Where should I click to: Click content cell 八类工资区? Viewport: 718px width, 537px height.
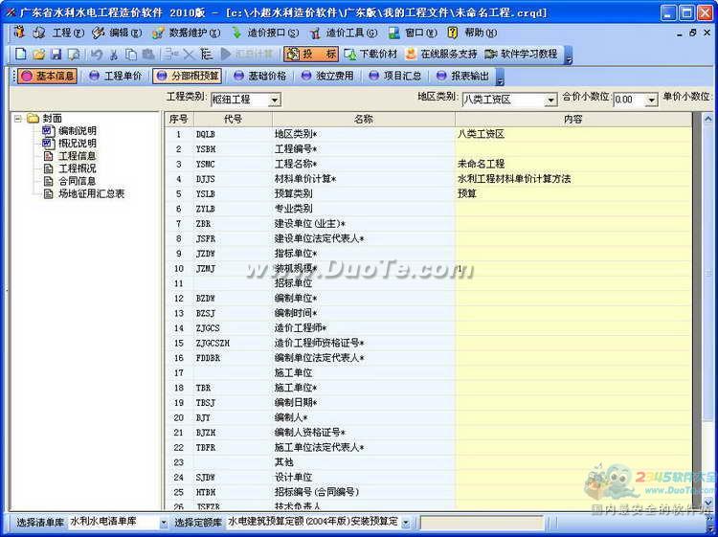[573, 134]
